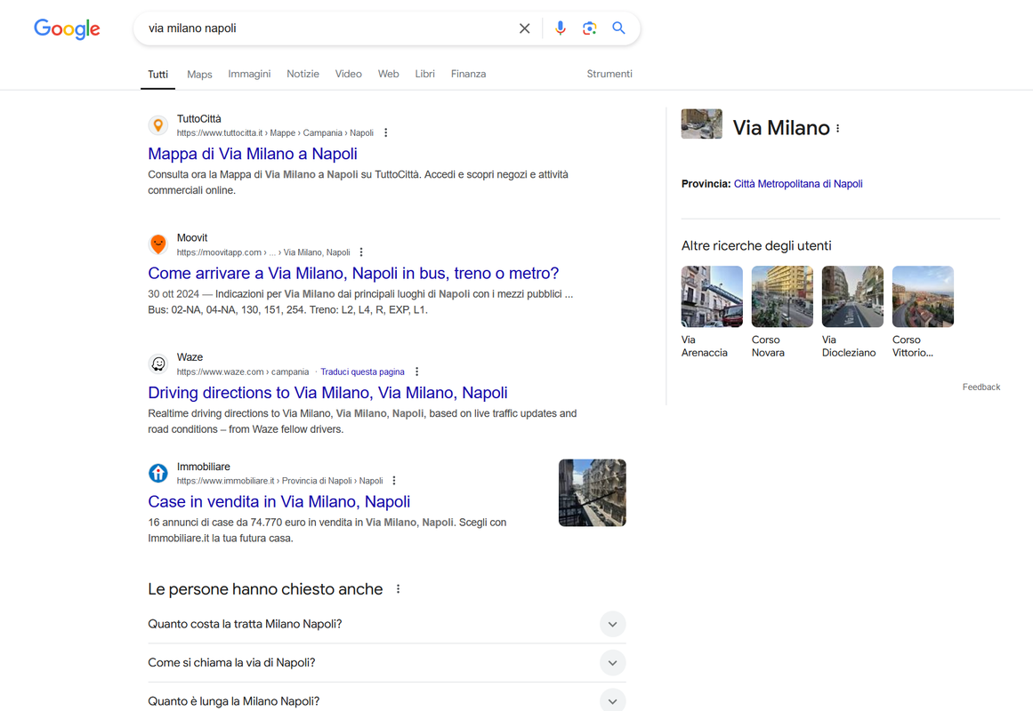Viewport: 1033px width, 711px height.
Task: Click the Waze site favicon
Action: 158,363
